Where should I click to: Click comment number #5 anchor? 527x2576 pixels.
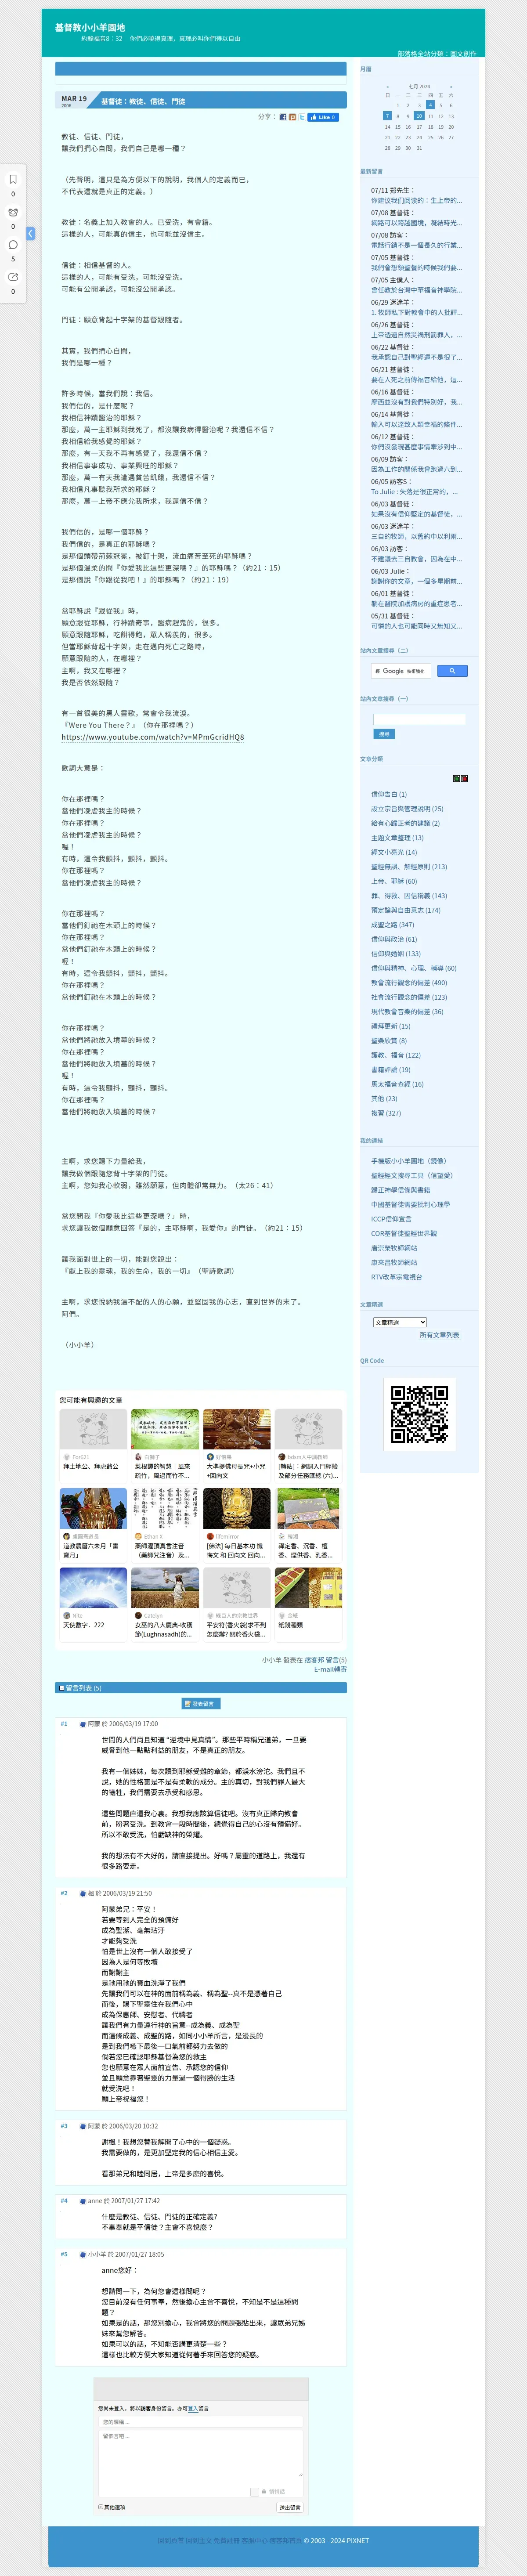point(64,2254)
